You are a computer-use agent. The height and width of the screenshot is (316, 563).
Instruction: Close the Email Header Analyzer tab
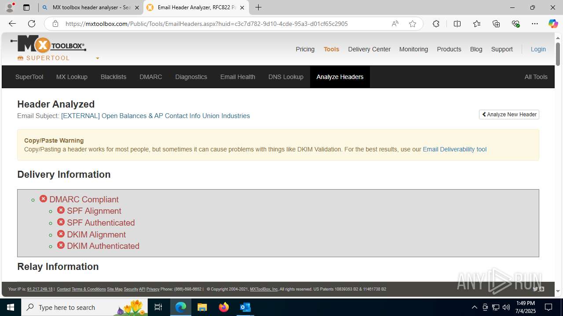[242, 7]
